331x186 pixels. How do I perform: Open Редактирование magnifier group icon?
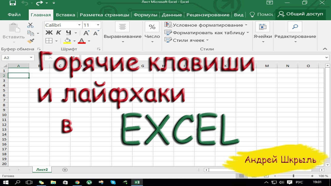(295, 27)
